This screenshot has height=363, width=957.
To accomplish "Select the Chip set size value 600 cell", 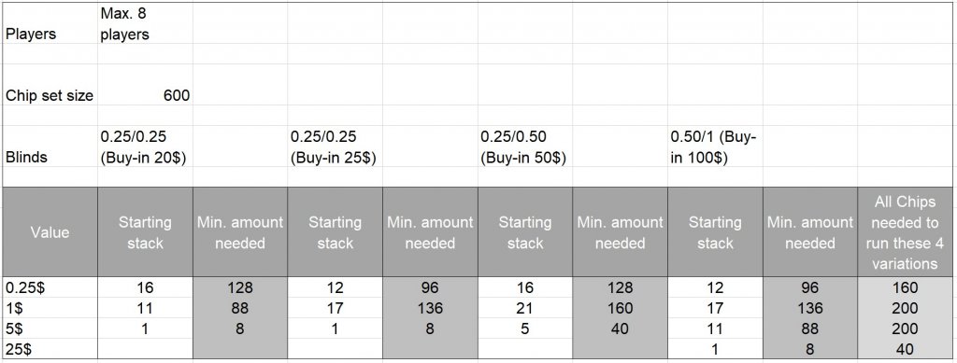I will coord(145,95).
